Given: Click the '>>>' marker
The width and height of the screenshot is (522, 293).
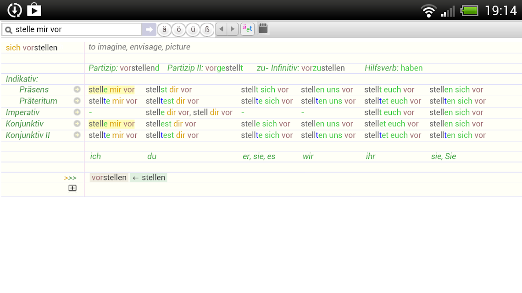Looking at the screenshot, I should (70, 178).
